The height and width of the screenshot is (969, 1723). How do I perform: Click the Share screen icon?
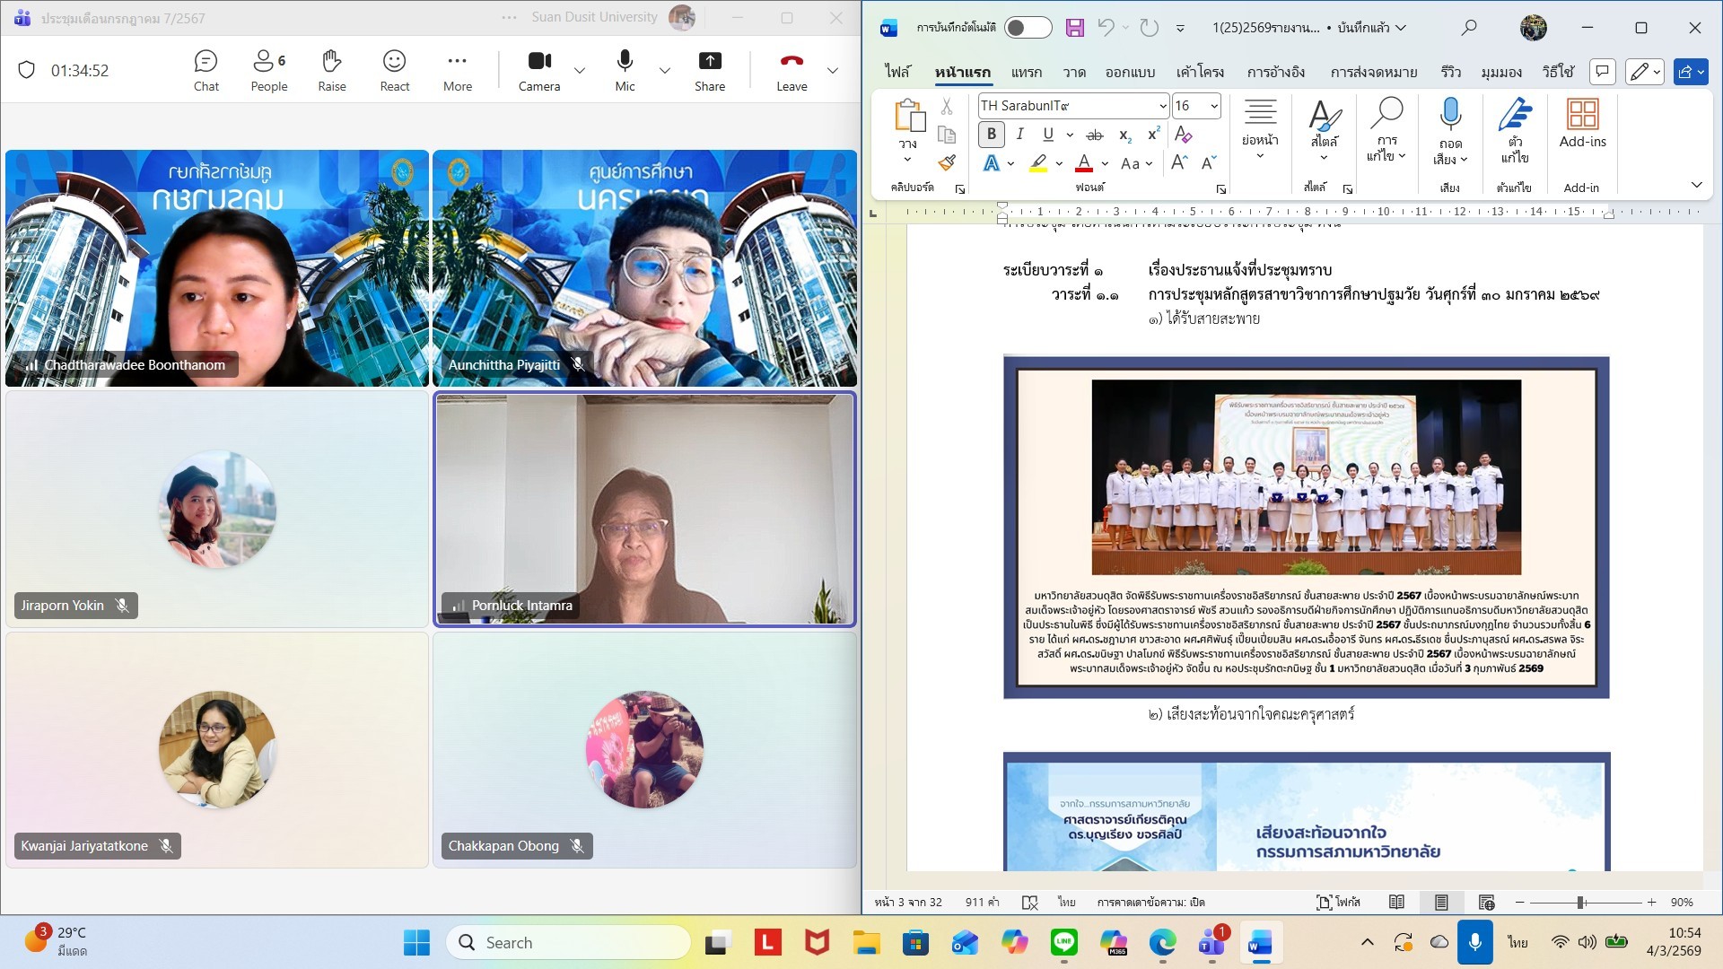pos(709,71)
